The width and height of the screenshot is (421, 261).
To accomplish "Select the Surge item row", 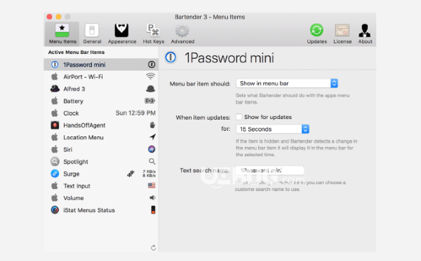I will tap(101, 174).
